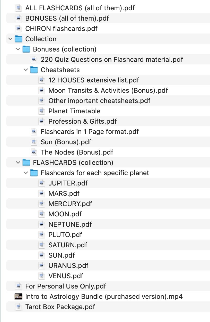Click the PDF icon next to JUPITER.pdf
Screen dimensions: 210x322
42,183
